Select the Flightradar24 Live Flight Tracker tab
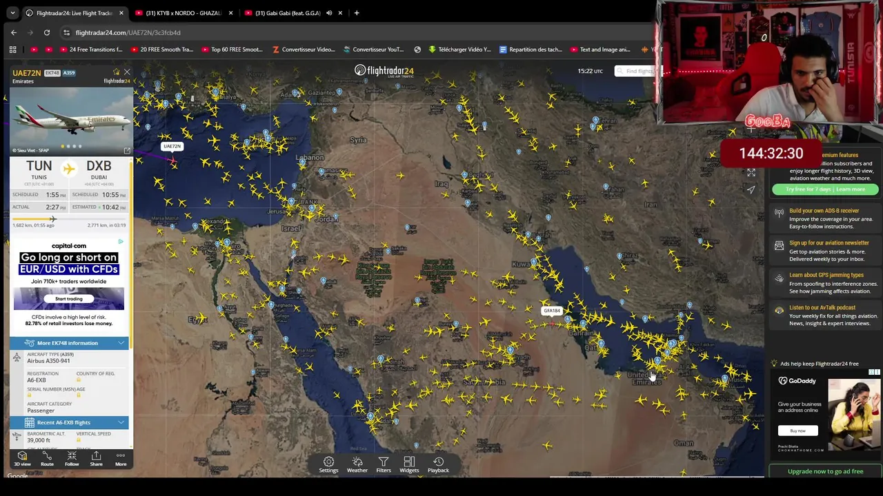The image size is (883, 496). click(x=74, y=13)
